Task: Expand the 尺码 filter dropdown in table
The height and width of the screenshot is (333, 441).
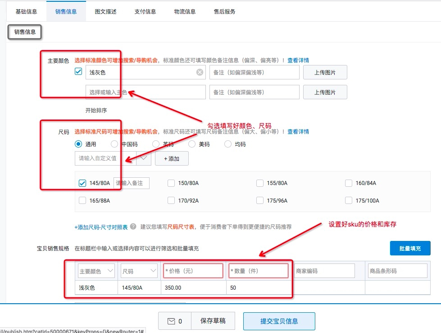Action: pos(153,271)
